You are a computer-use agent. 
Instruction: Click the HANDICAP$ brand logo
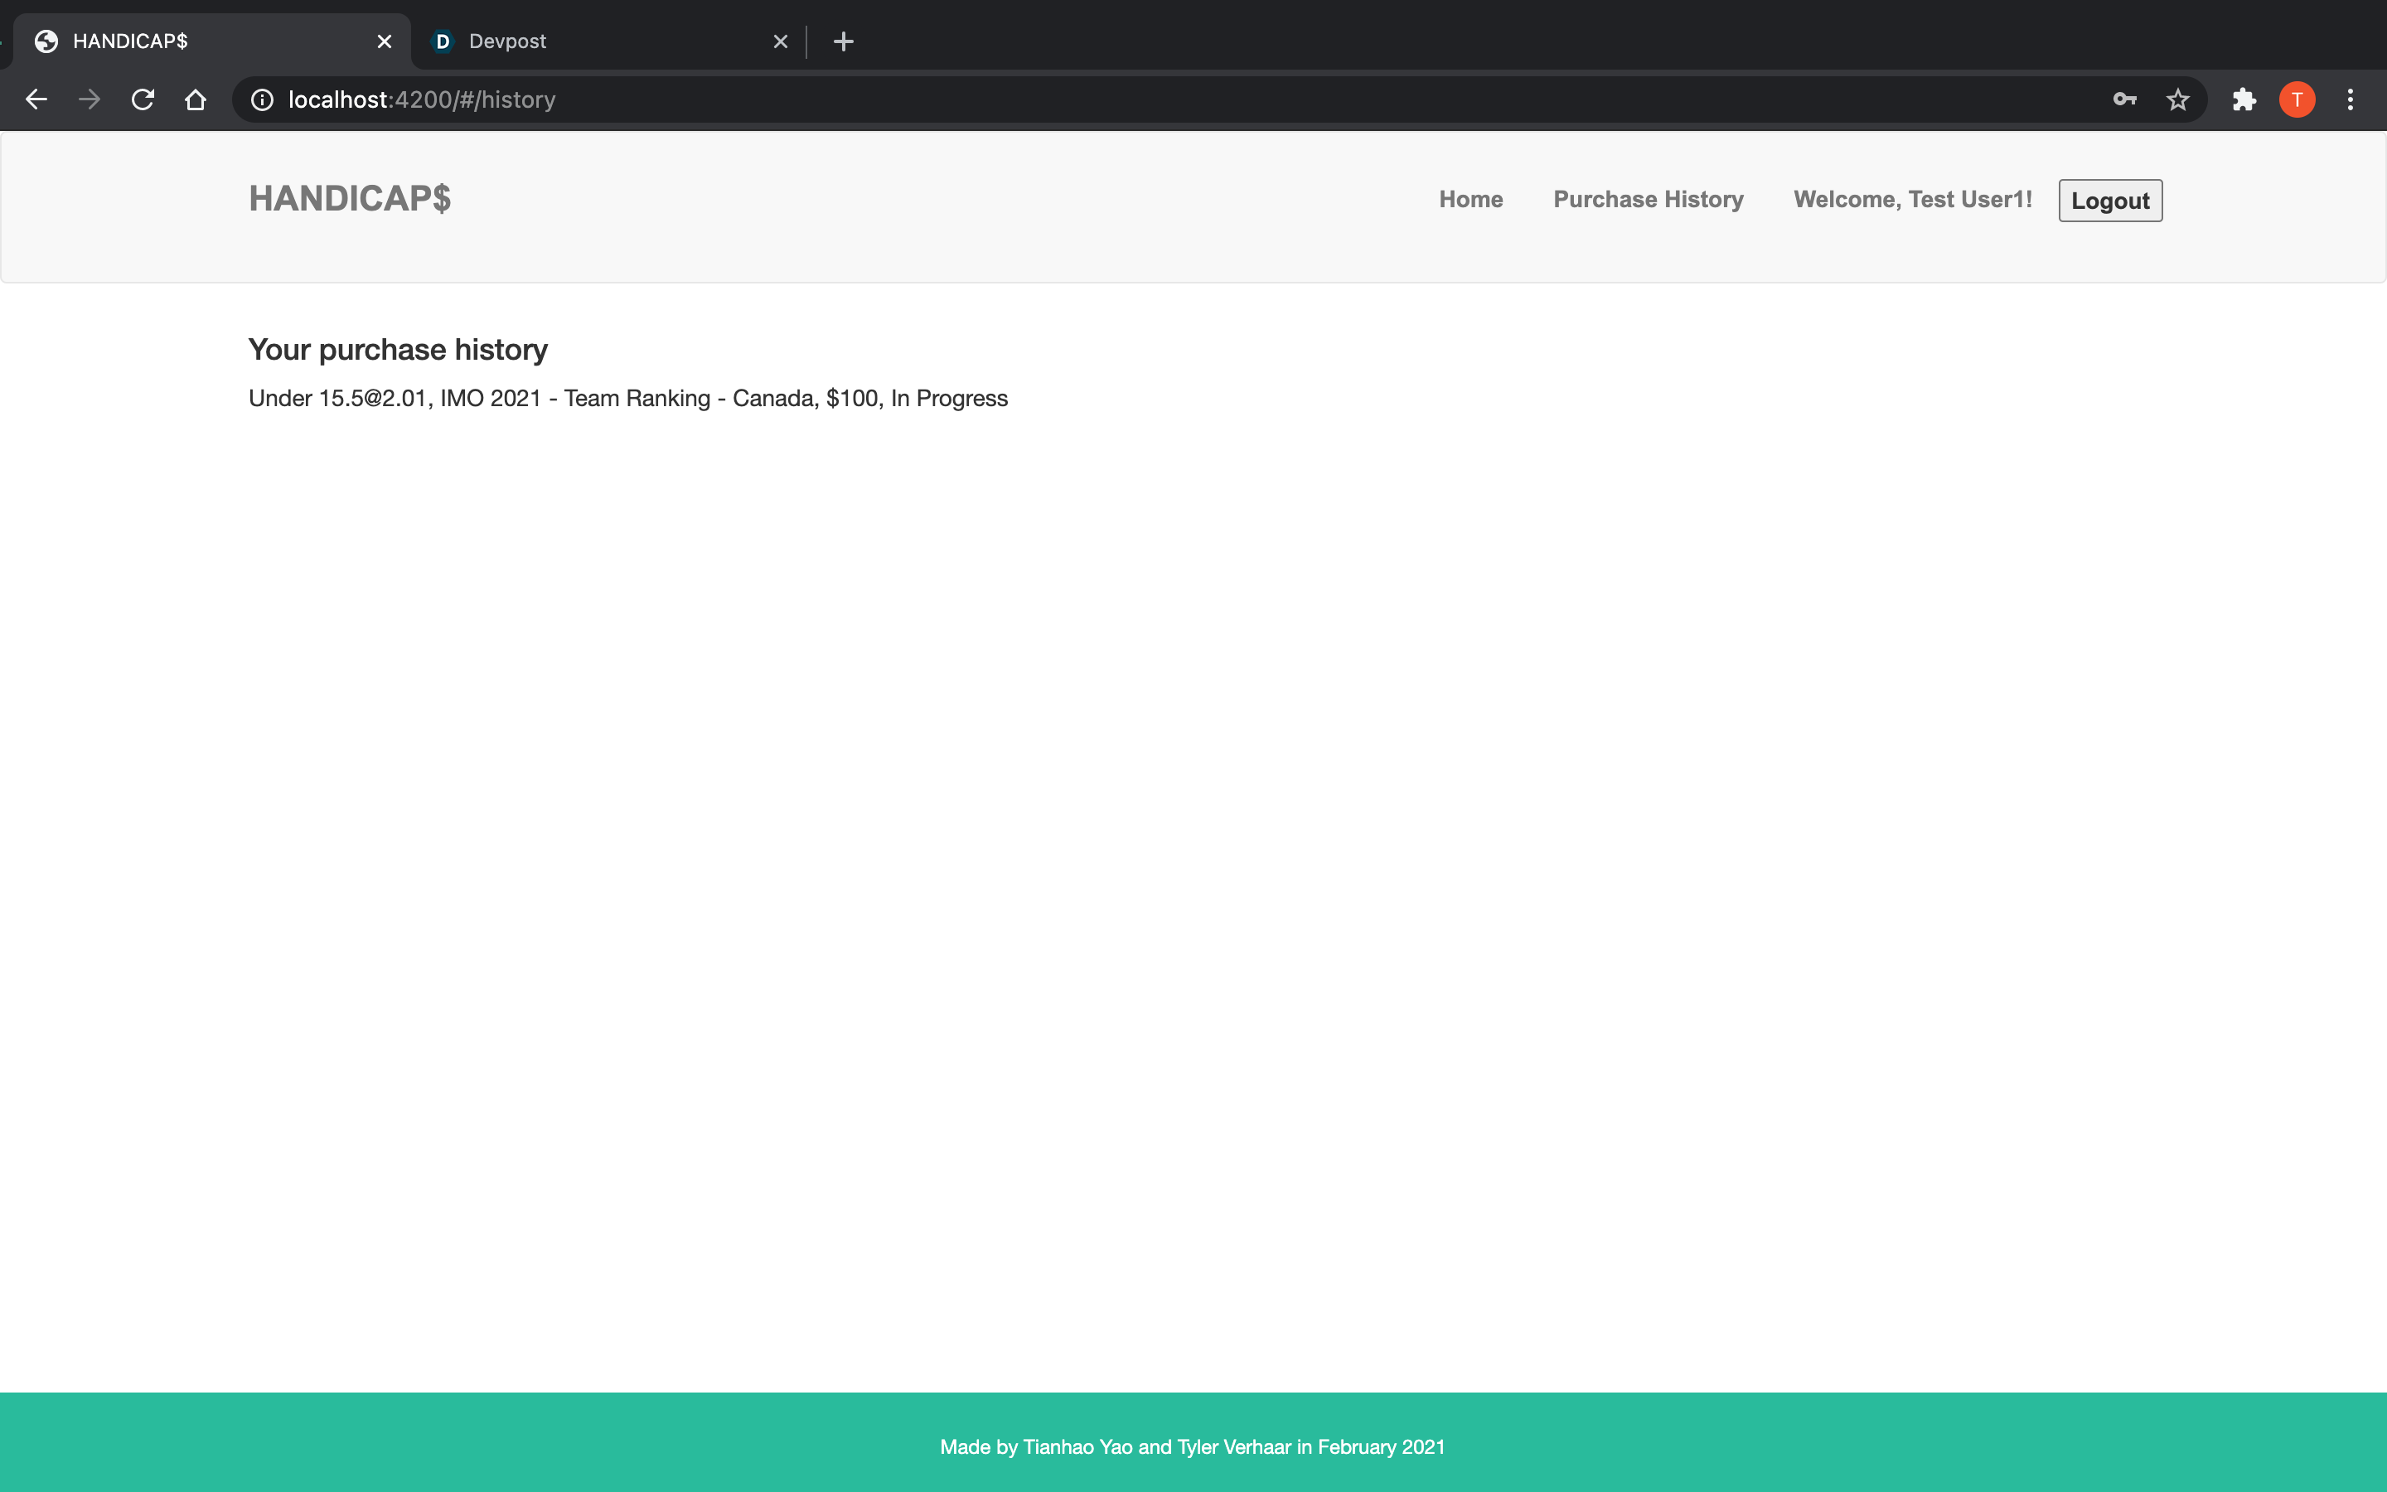click(350, 198)
